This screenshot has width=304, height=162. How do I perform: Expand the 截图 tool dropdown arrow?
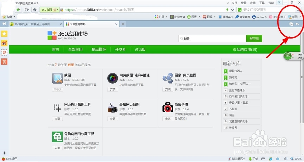point(300,17)
